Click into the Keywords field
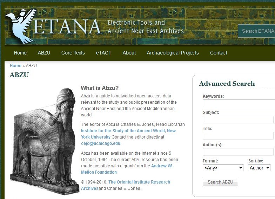The image size is (275, 199). pyautogui.click(x=239, y=103)
